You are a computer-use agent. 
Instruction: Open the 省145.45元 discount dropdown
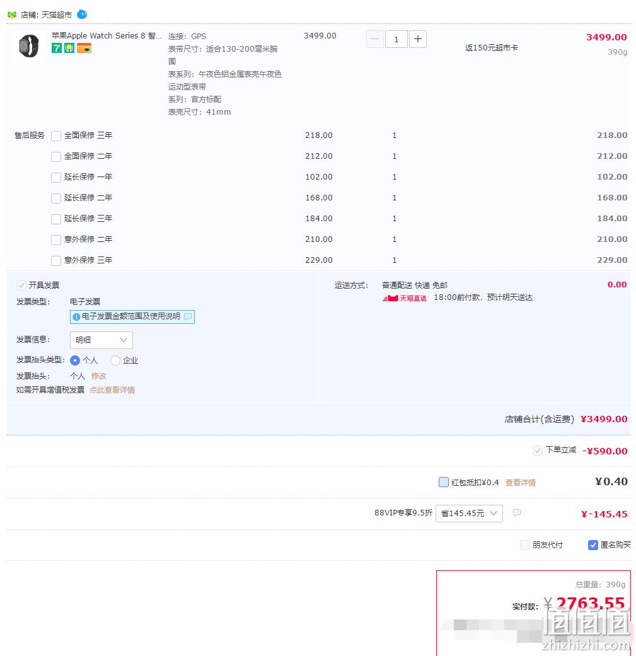pos(469,514)
